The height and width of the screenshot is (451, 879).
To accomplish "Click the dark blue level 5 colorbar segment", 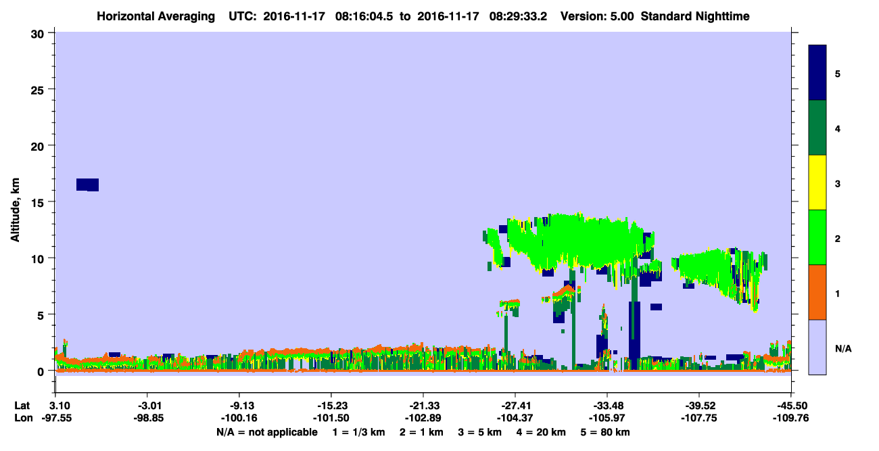I will pyautogui.click(x=817, y=73).
